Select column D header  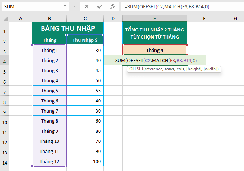point(113,18)
